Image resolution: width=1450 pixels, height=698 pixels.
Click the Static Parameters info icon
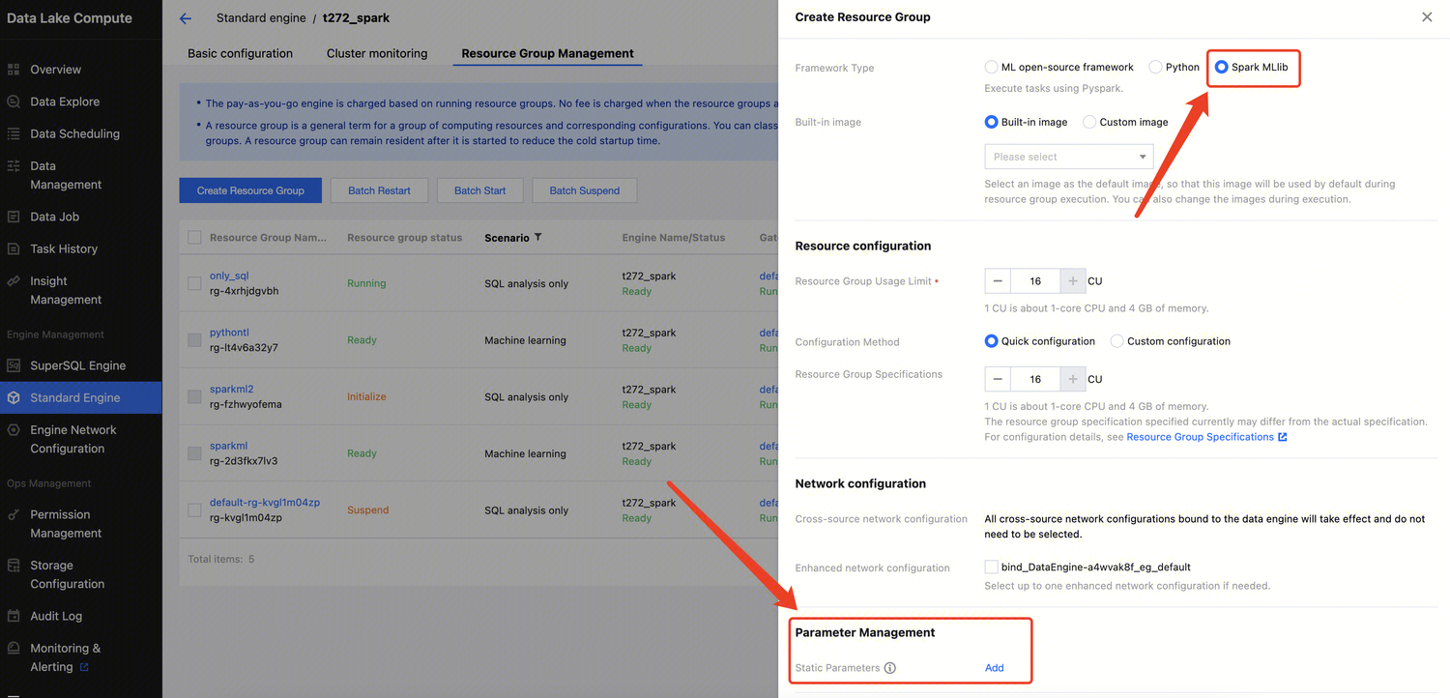click(x=890, y=668)
